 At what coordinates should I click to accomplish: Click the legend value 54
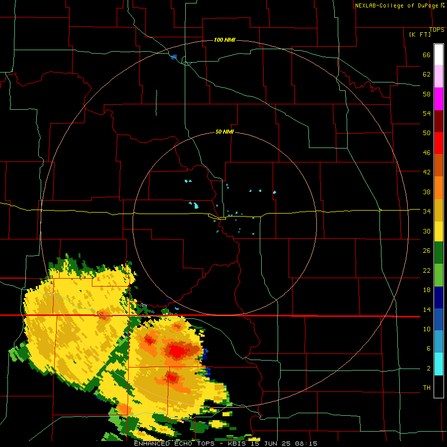point(427,113)
